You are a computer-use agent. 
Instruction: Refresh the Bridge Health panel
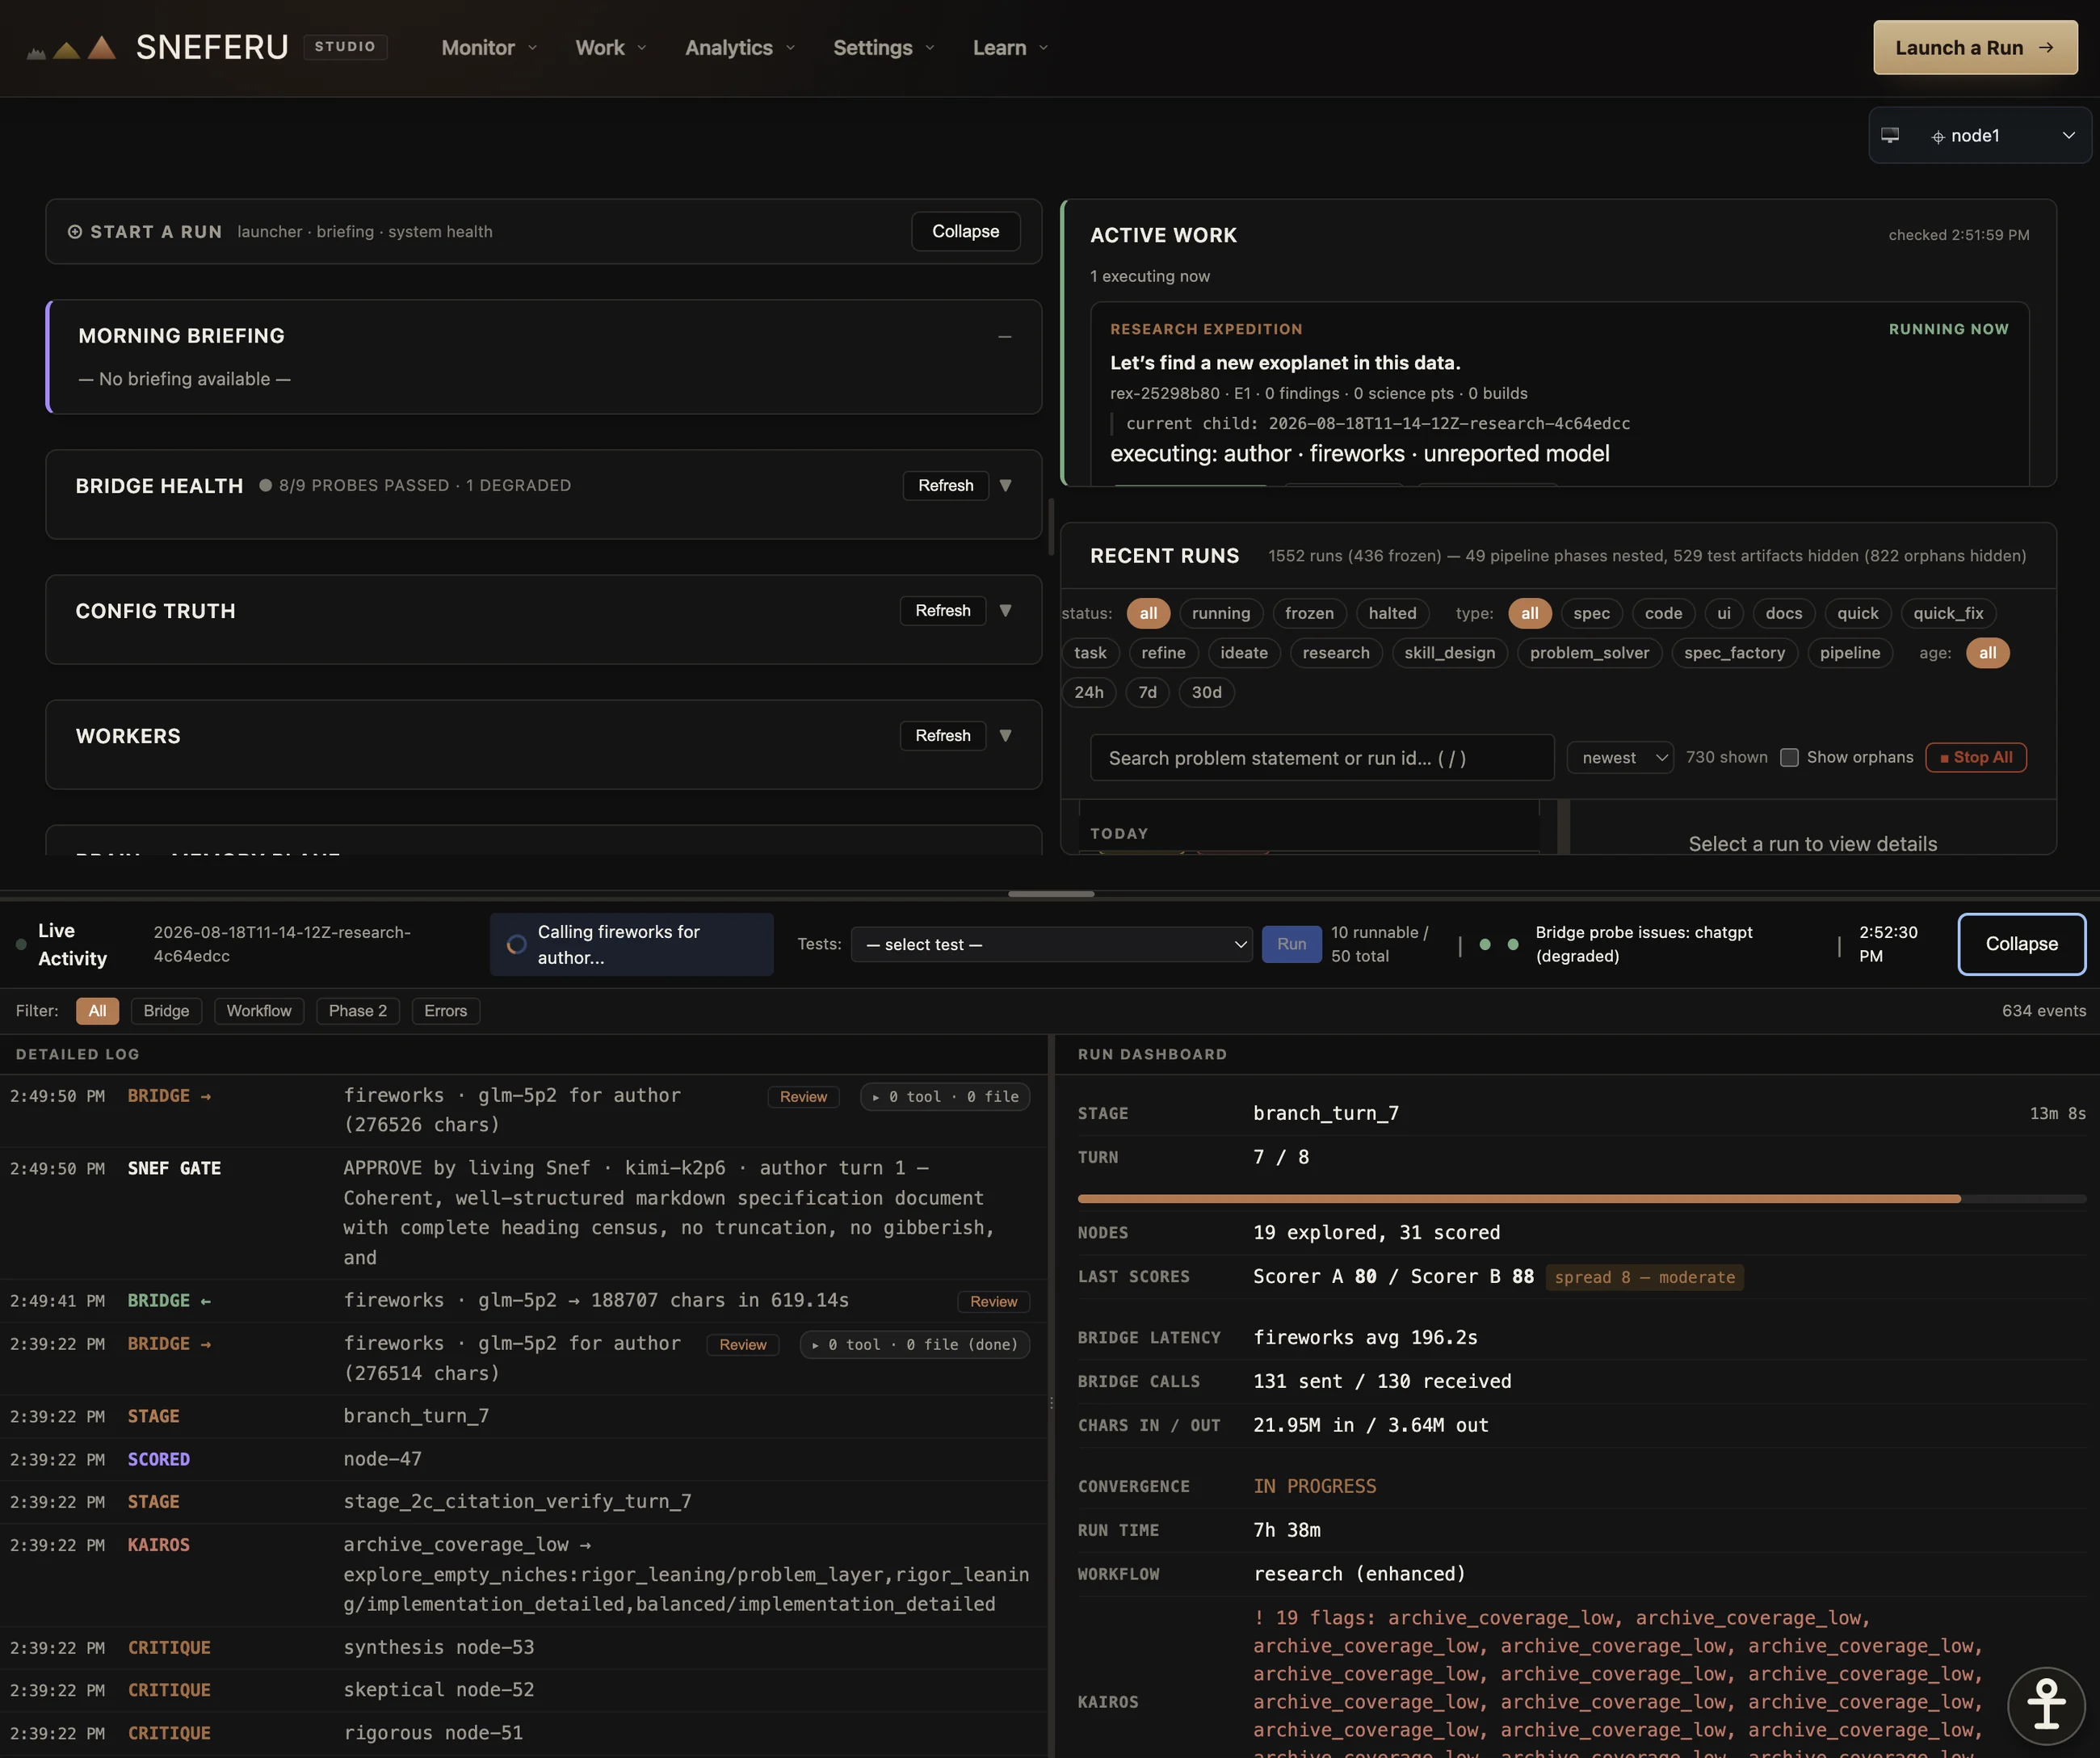945,485
